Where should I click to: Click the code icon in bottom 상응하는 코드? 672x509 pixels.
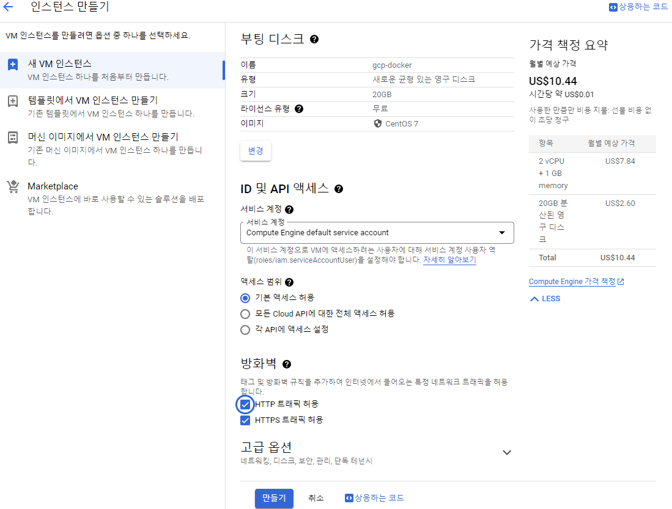coord(349,498)
